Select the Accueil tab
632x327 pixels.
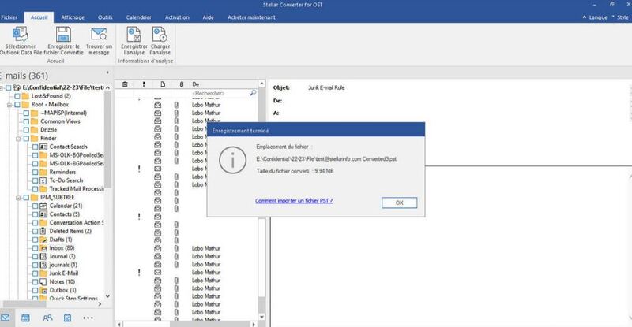click(x=39, y=17)
